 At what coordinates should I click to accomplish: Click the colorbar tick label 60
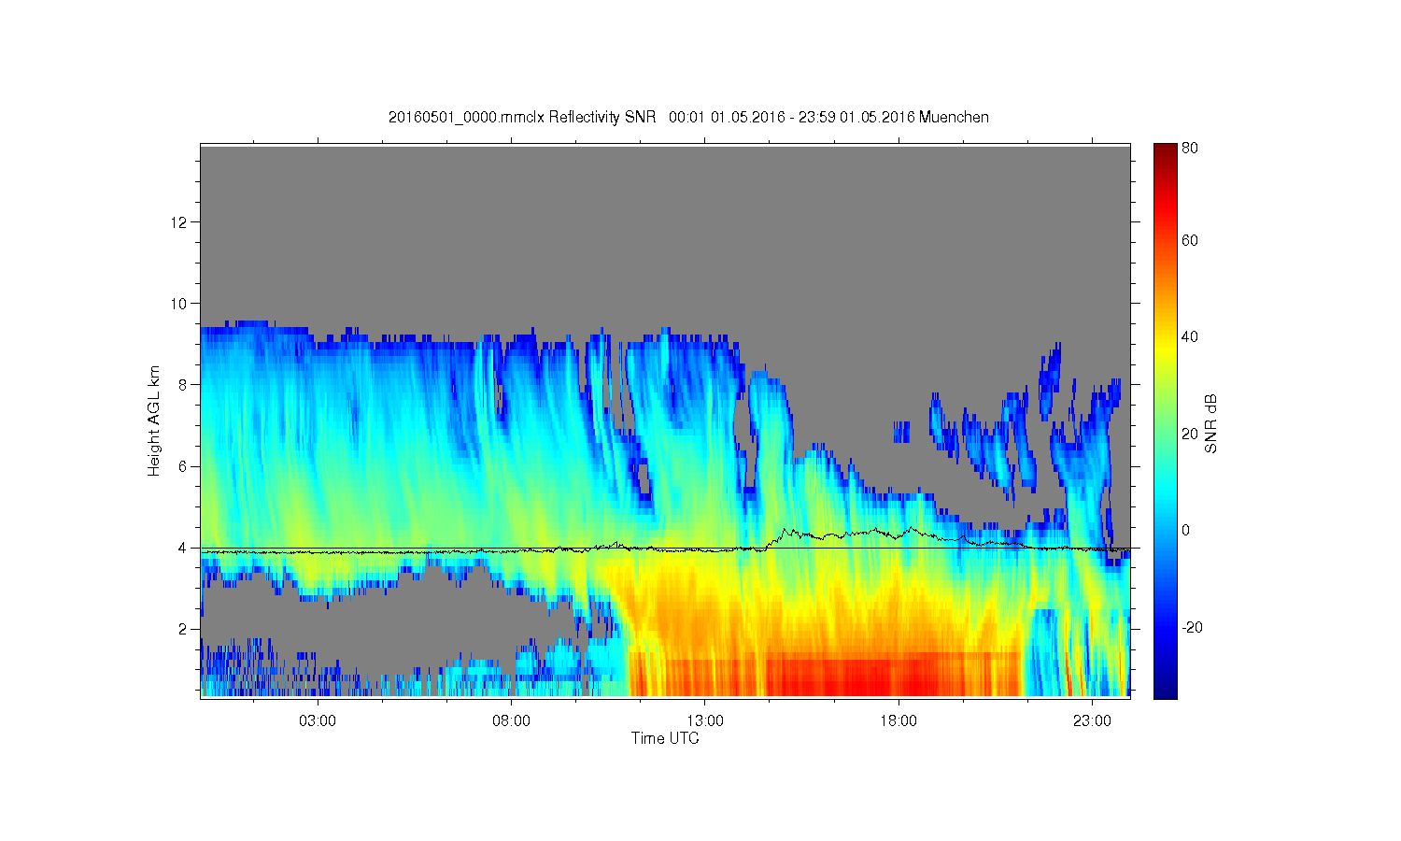click(1190, 241)
